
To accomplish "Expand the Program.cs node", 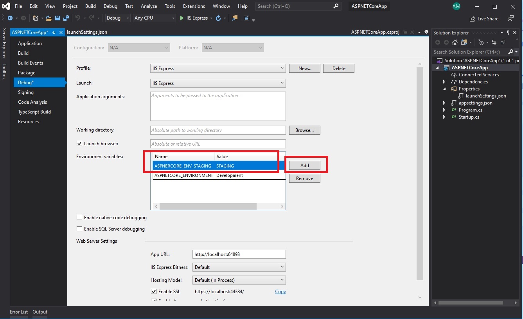I will pos(444,110).
